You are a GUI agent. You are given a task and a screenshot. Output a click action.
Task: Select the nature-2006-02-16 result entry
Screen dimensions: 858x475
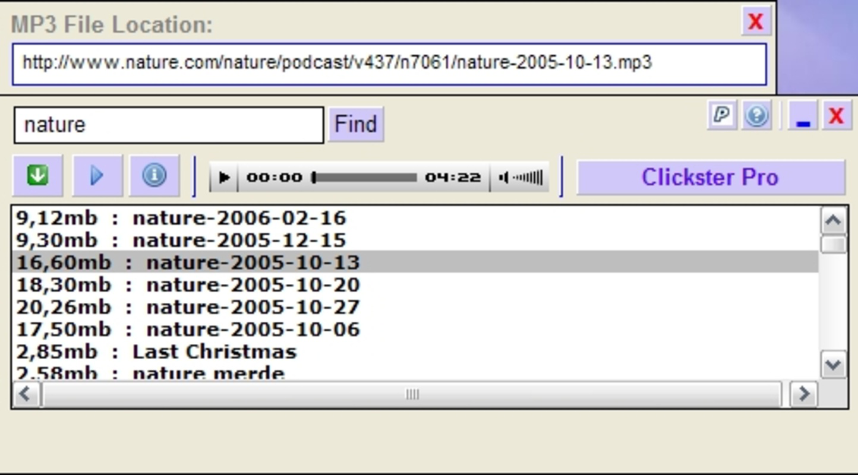click(238, 217)
